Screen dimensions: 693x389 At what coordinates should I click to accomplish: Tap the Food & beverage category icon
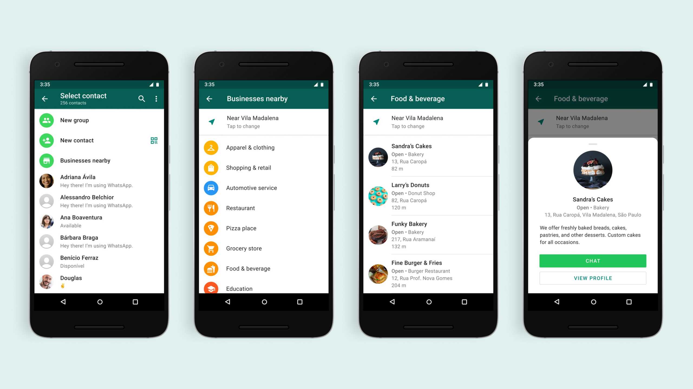coord(211,268)
